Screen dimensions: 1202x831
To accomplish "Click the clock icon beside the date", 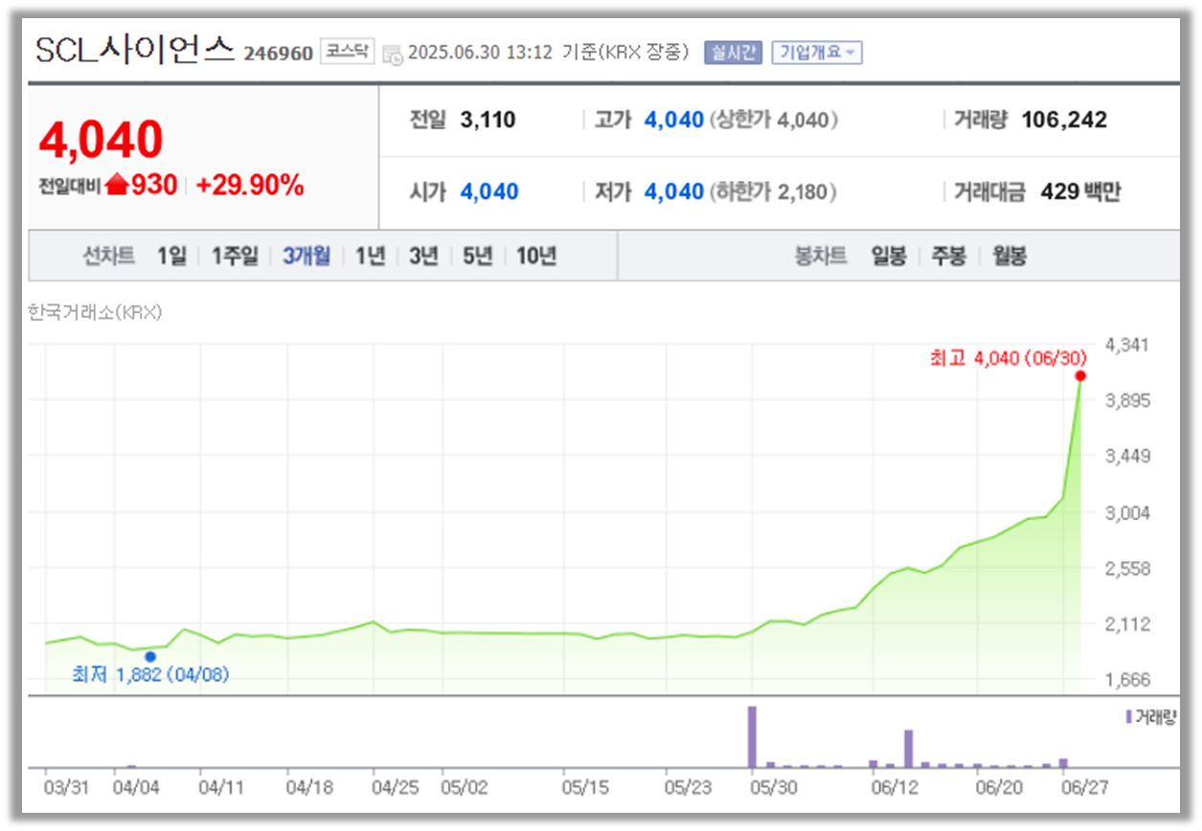I will coord(393,55).
